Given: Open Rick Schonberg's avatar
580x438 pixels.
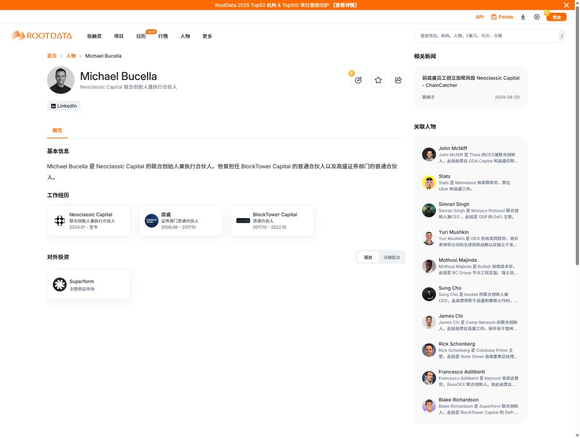Looking at the screenshot, I should click(x=429, y=350).
